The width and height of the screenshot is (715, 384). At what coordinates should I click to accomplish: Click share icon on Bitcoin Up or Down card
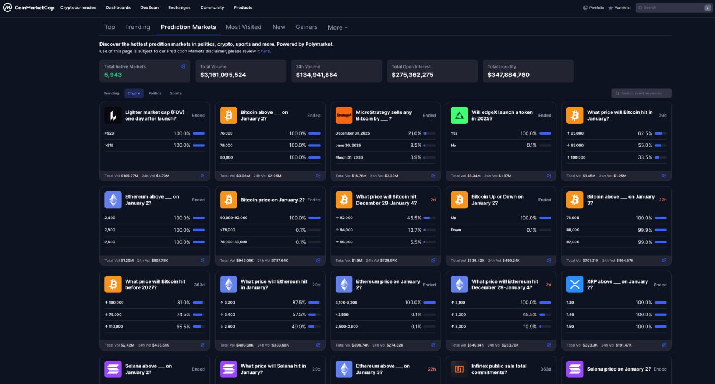549,260
